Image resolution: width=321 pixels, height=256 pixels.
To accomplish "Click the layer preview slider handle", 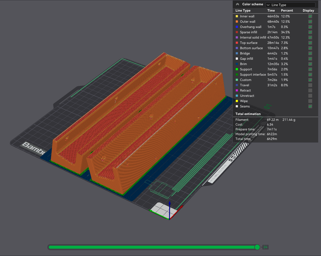I will [x=257, y=247].
